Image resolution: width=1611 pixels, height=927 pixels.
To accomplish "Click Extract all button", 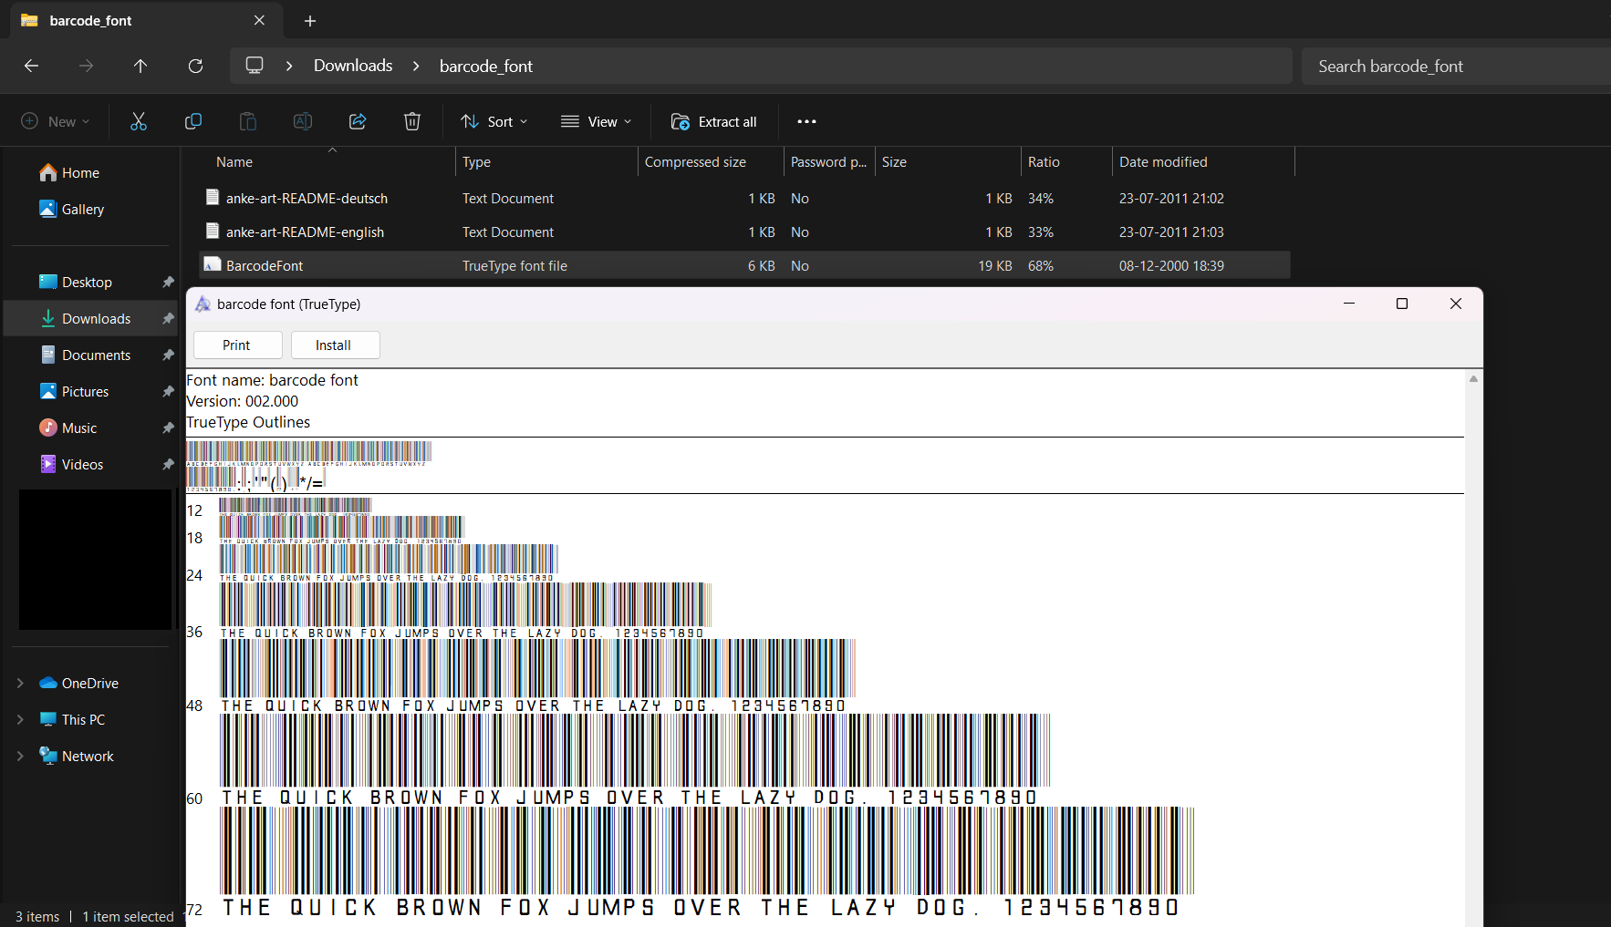I will [714, 121].
